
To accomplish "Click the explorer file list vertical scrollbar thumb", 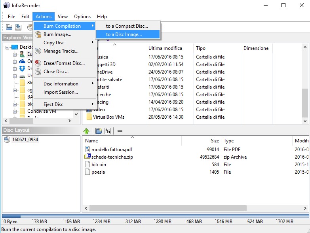I will [x=305, y=103].
